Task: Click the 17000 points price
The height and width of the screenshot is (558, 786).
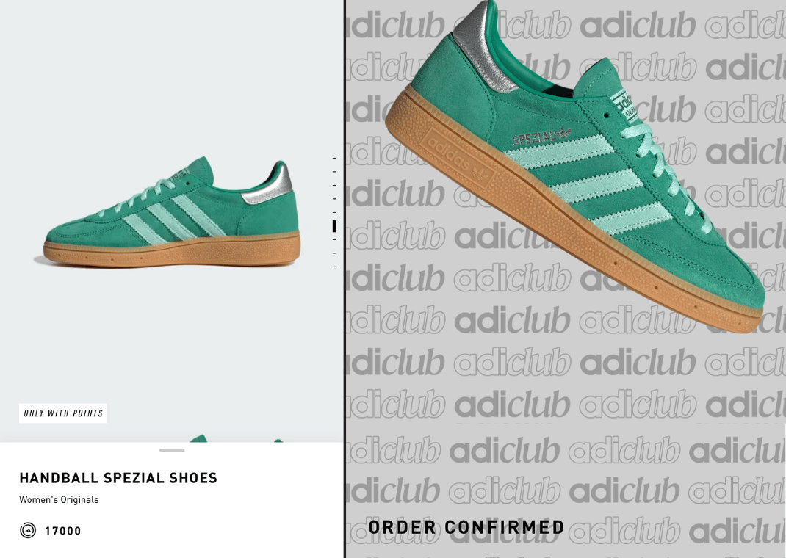Action: (x=62, y=531)
